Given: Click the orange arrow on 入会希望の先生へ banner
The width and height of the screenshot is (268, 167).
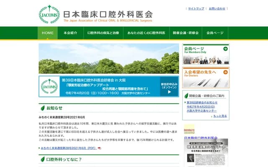Looking at the screenshot, I should 225,73.
